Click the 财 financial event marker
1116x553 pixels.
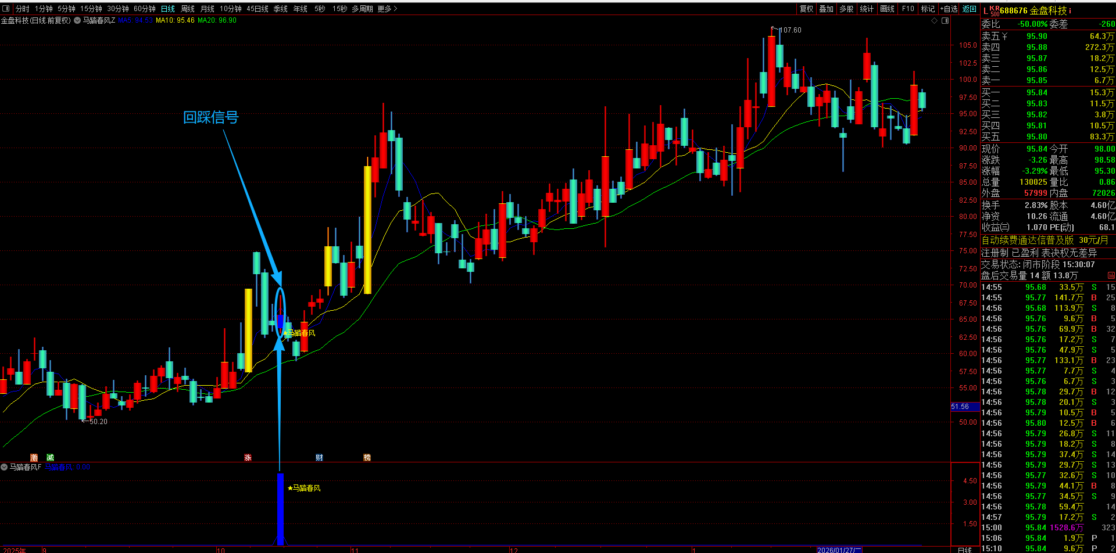tap(319, 458)
